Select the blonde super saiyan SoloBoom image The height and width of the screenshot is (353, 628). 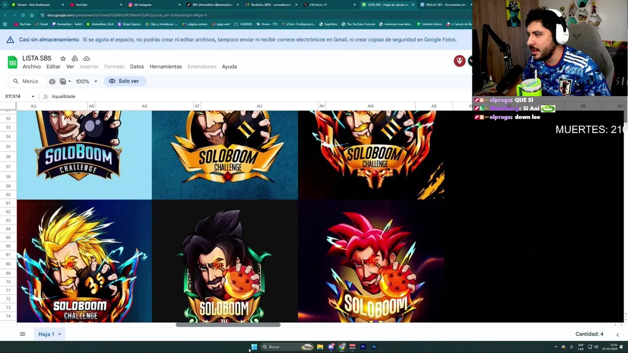pyautogui.click(x=84, y=261)
